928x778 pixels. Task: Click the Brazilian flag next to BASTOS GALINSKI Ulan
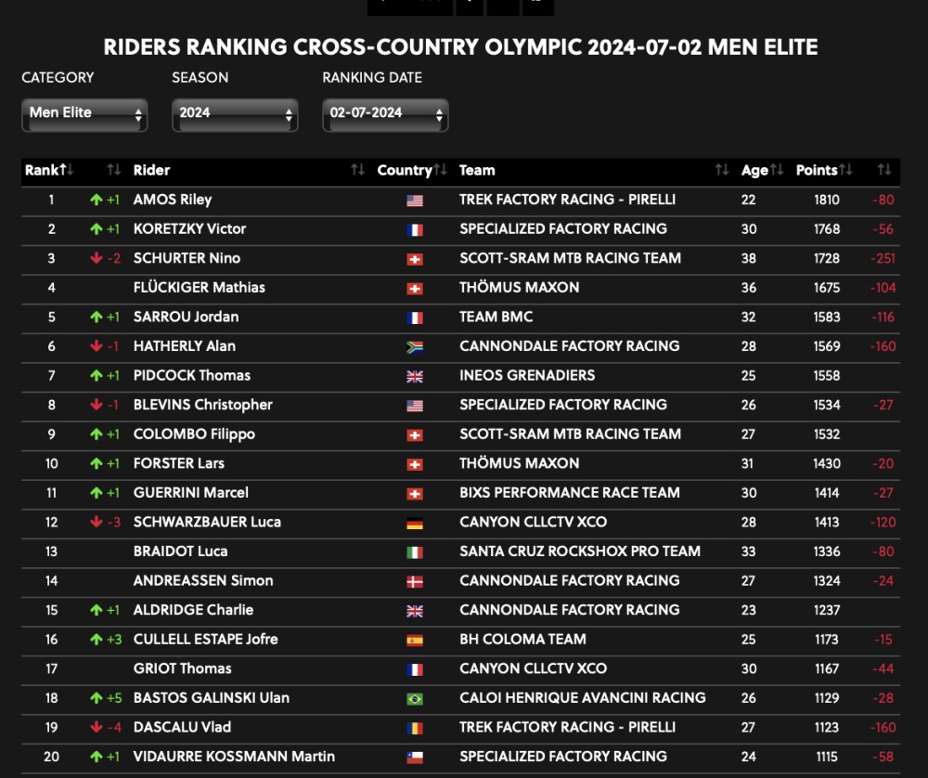point(414,698)
